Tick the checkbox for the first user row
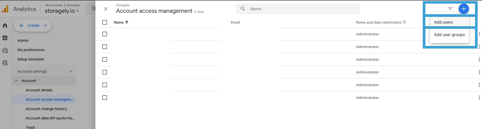The height and width of the screenshot is (129, 482). [105, 34]
